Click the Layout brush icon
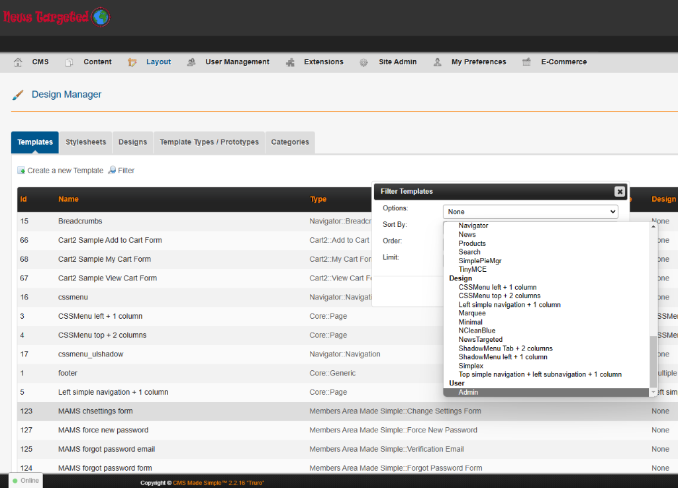The width and height of the screenshot is (678, 488). 132,62
